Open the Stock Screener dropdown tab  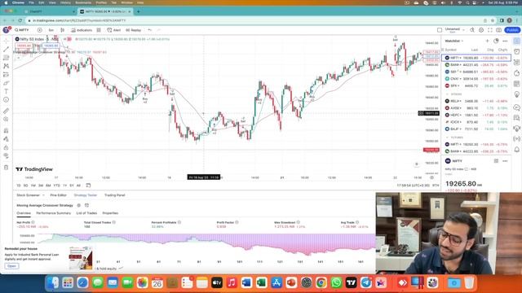[x=30, y=195]
